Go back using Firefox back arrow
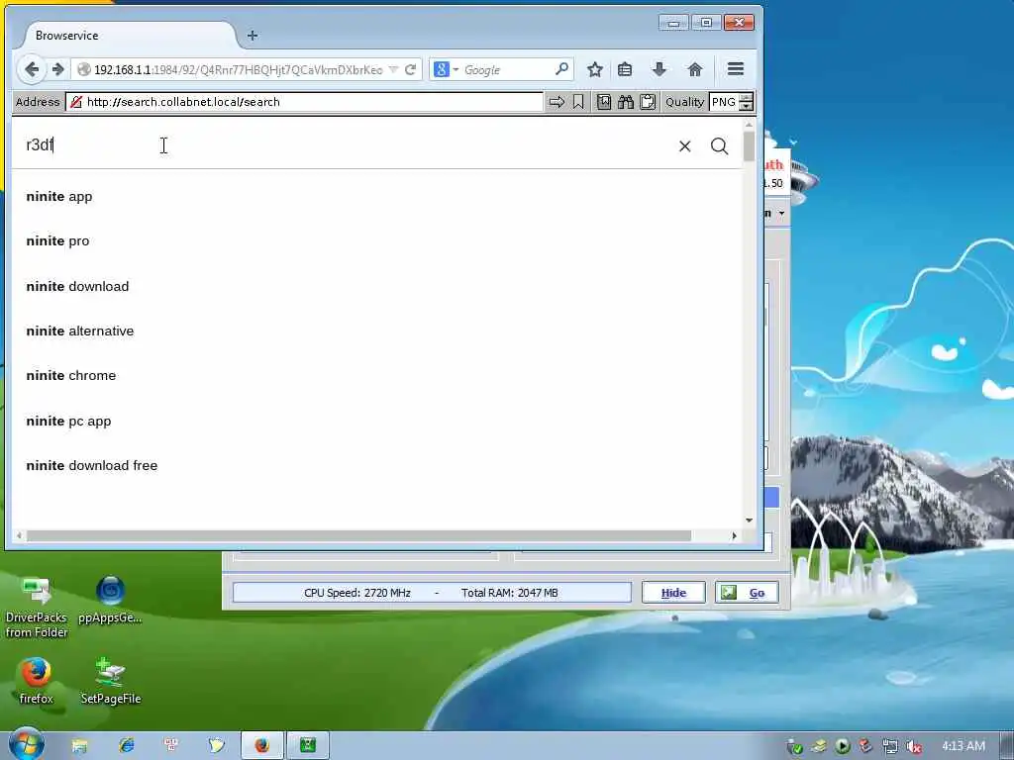 pyautogui.click(x=31, y=69)
